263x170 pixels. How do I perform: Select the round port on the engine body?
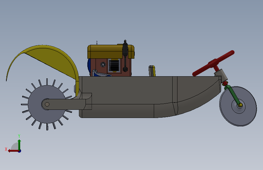103,64
